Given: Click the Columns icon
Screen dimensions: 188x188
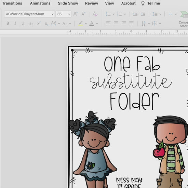Looking at the screenshot, I should (171, 14).
